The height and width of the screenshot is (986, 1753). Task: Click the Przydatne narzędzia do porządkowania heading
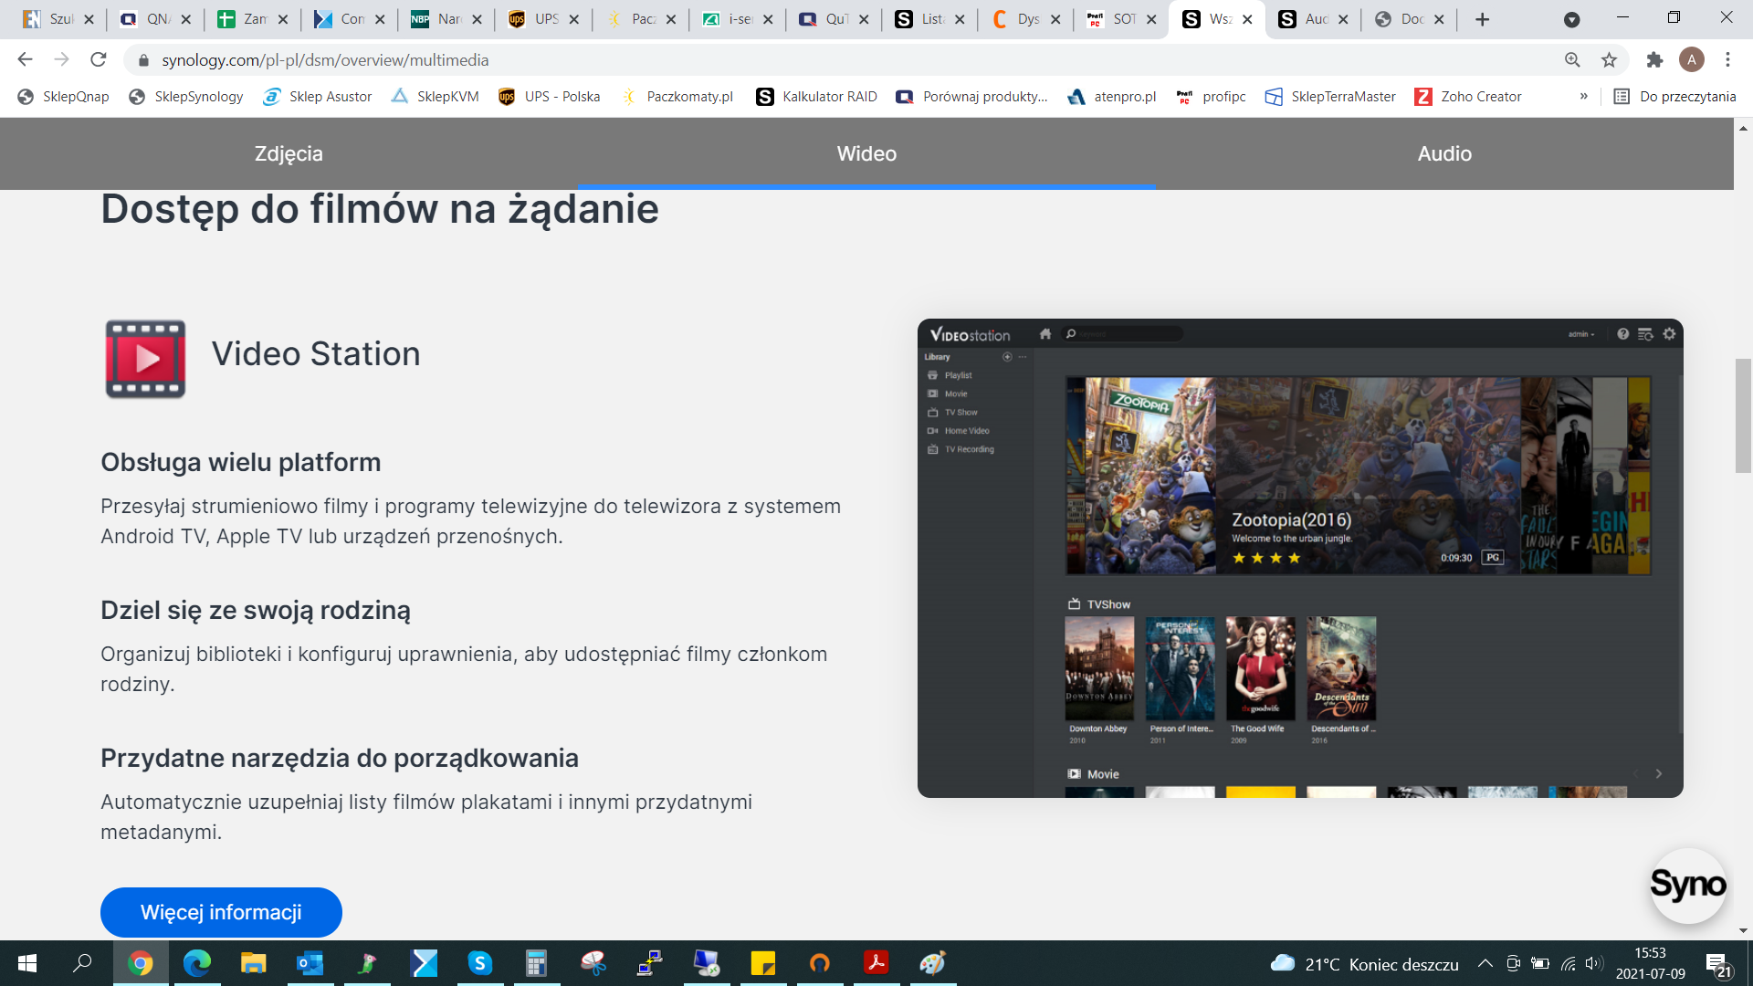point(340,758)
